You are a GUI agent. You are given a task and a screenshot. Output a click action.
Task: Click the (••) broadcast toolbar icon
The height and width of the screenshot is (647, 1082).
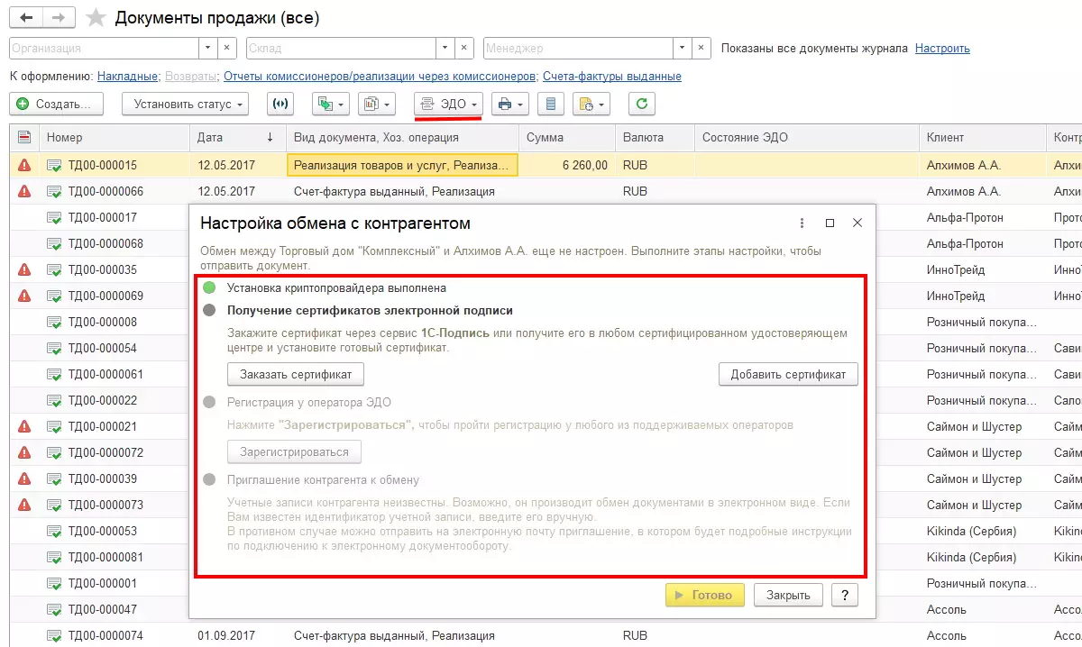280,105
